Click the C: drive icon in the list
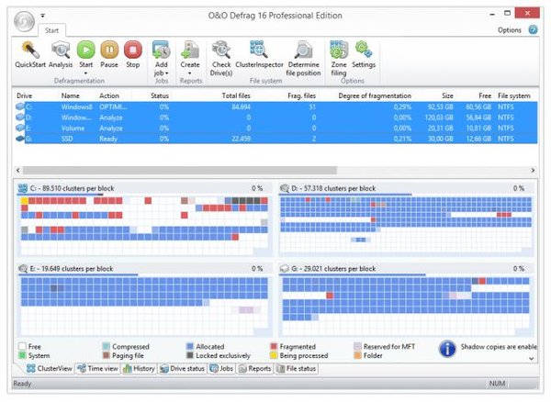The height and width of the screenshot is (402, 551). tap(20, 106)
